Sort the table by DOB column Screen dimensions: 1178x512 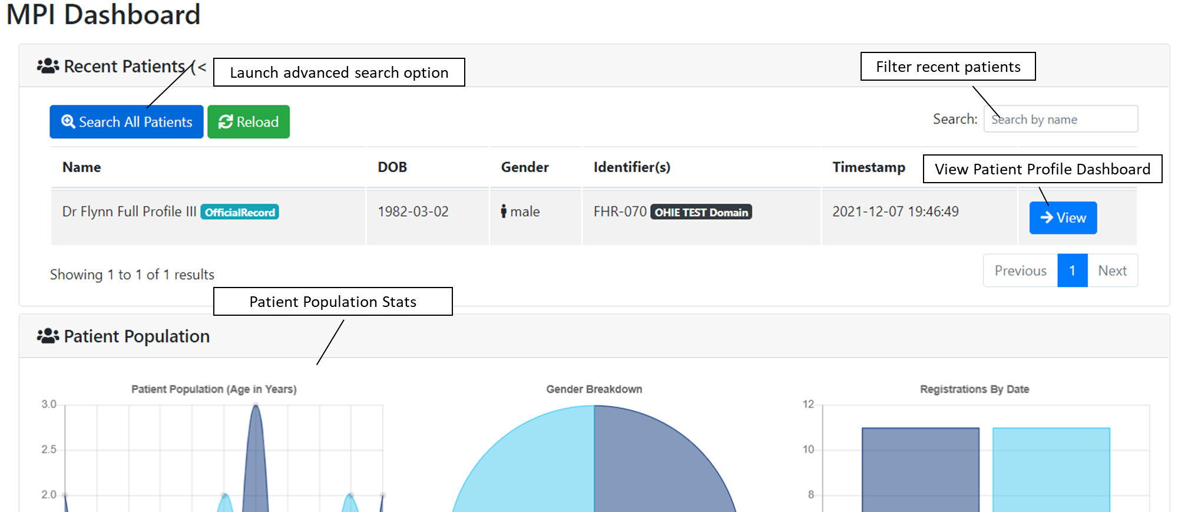click(392, 167)
